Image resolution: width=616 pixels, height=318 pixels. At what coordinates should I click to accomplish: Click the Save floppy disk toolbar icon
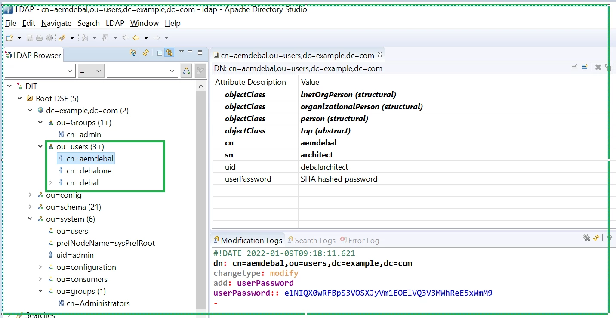[x=30, y=38]
